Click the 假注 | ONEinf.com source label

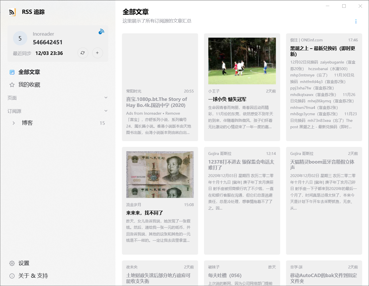click(306, 40)
